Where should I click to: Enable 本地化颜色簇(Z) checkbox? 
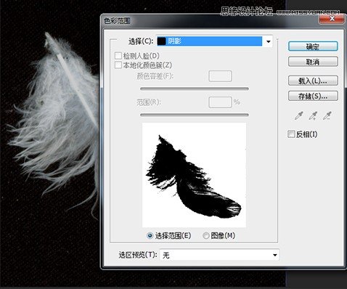[x=118, y=65]
